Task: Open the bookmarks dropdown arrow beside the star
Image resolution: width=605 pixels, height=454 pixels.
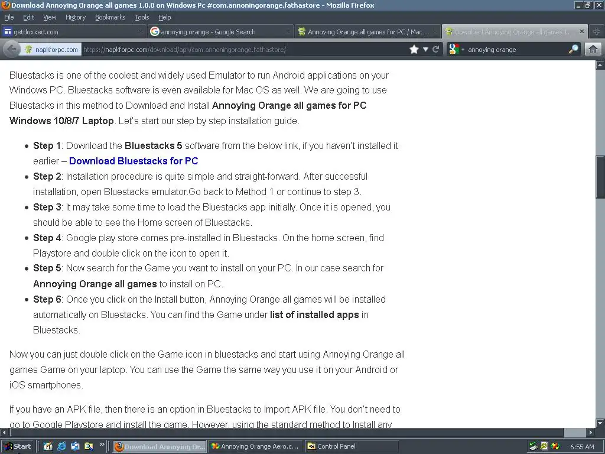Action: [425, 50]
